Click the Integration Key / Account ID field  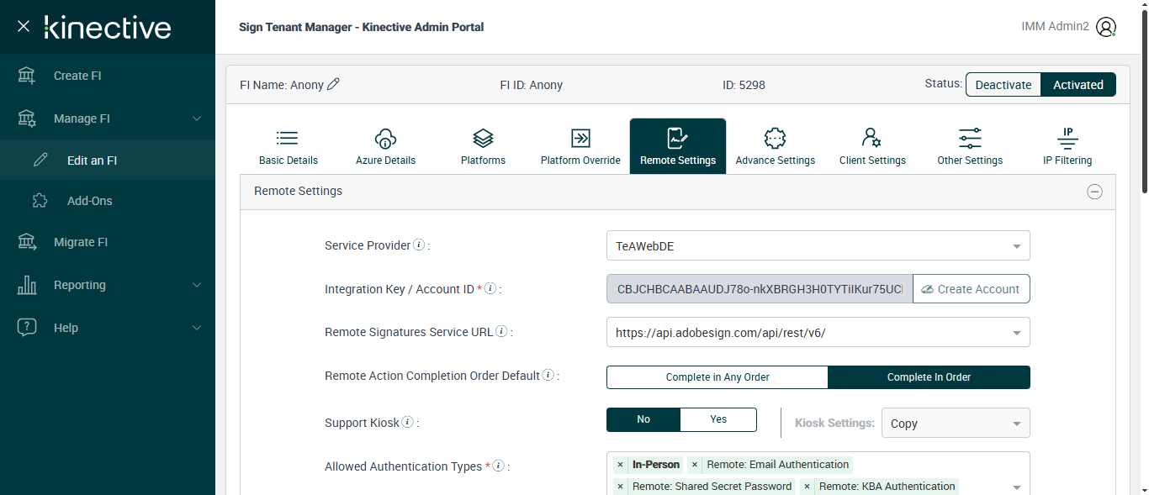[759, 289]
